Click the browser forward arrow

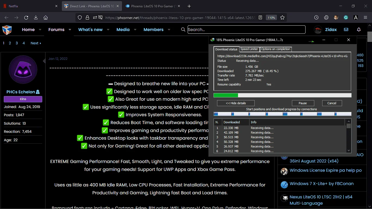16,17
